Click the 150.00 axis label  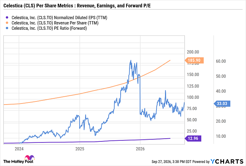click(193, 74)
